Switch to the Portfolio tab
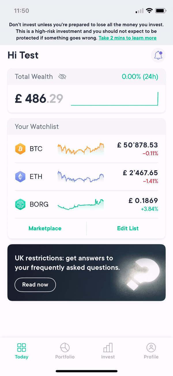 point(65,351)
